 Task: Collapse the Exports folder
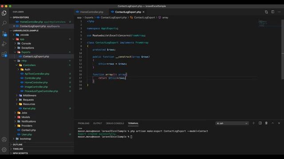[41, 52]
